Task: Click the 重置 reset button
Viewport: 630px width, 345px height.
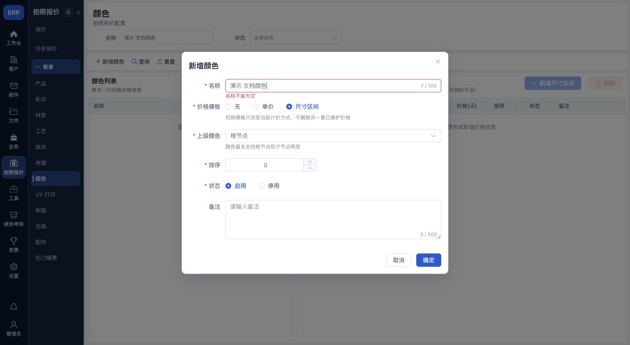Action: pos(166,62)
